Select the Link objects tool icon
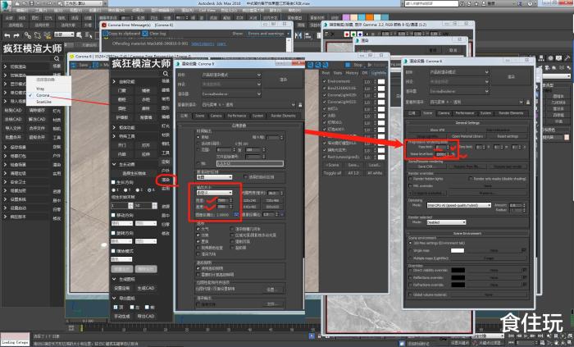The width and height of the screenshot is (574, 347). (27, 35)
